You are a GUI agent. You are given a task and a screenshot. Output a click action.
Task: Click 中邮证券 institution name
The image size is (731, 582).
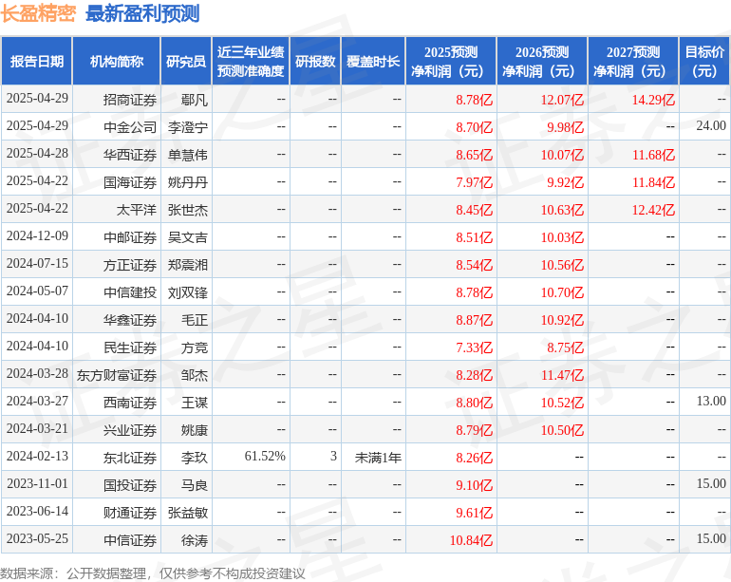pos(130,237)
